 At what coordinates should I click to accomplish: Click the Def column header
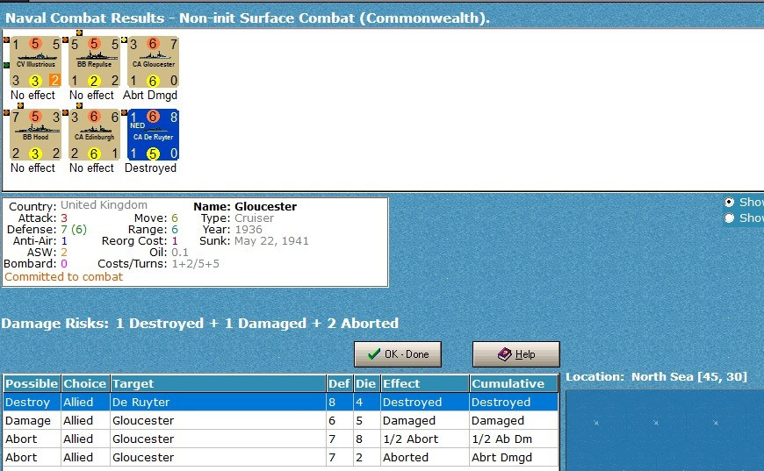(339, 383)
